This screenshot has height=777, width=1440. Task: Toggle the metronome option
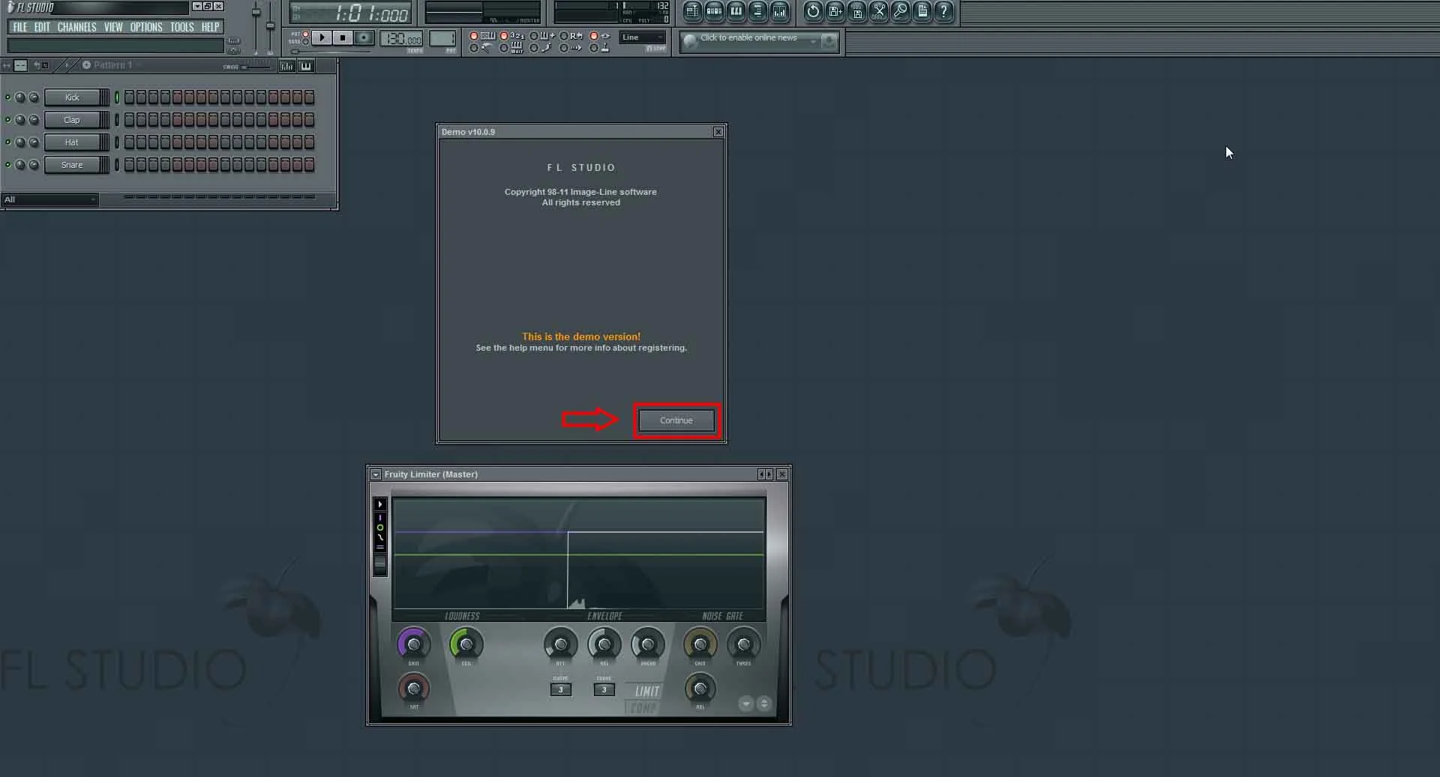[473, 48]
